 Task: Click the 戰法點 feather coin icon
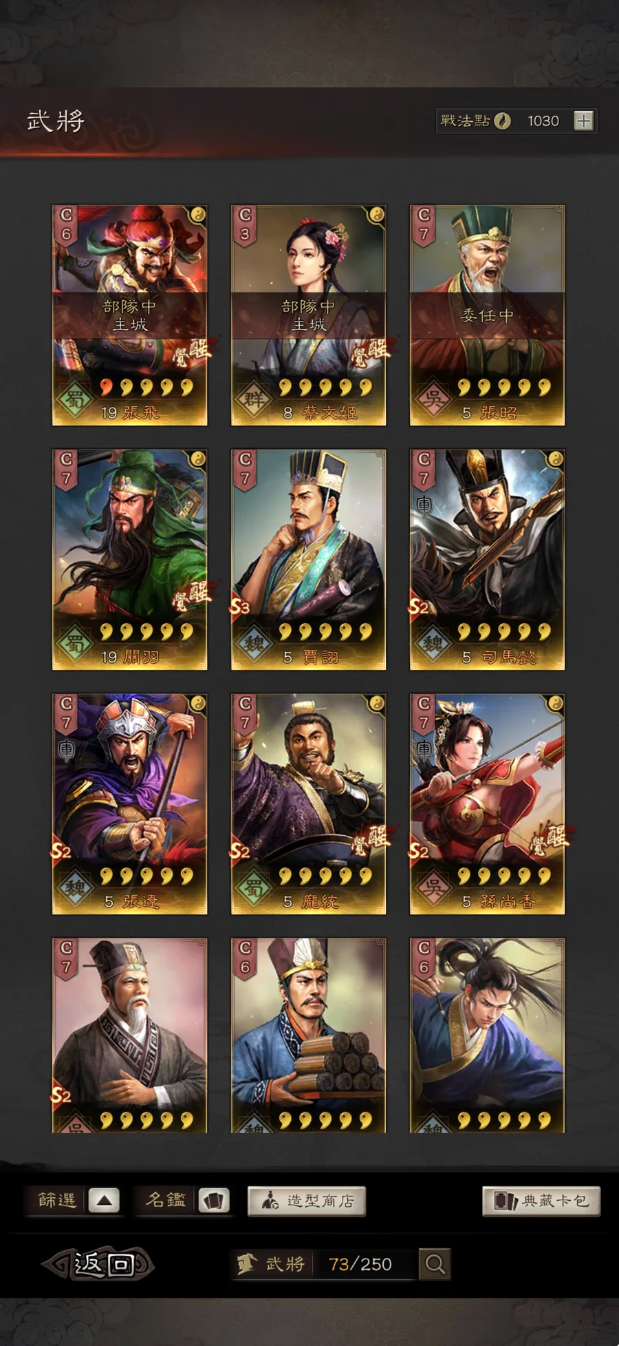coord(503,121)
